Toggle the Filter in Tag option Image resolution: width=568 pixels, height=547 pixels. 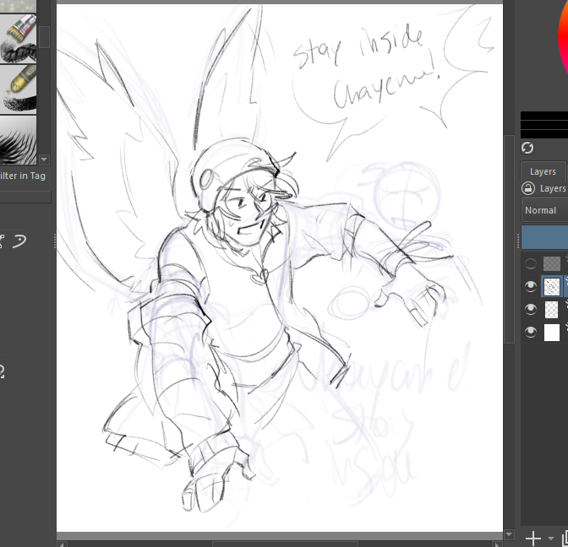tap(23, 176)
